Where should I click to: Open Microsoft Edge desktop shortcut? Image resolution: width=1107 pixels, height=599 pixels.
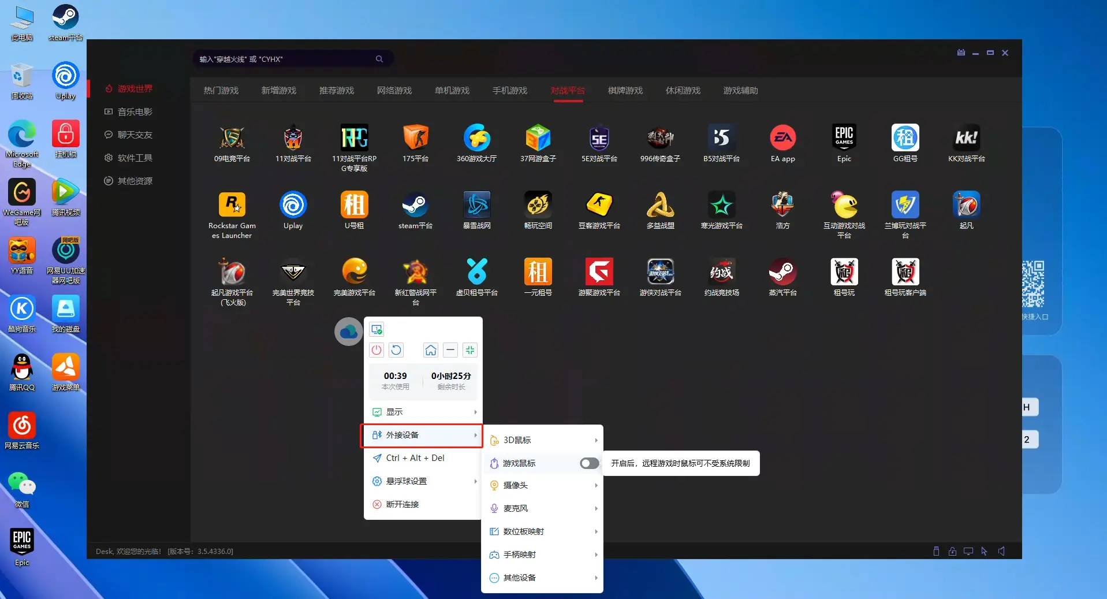point(22,144)
